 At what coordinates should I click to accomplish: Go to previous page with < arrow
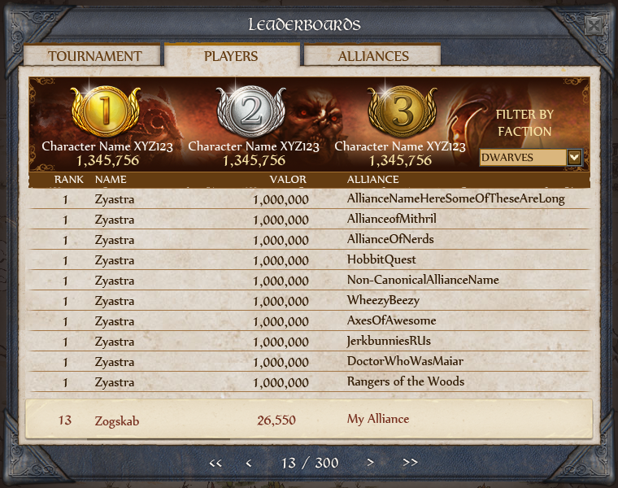248,463
